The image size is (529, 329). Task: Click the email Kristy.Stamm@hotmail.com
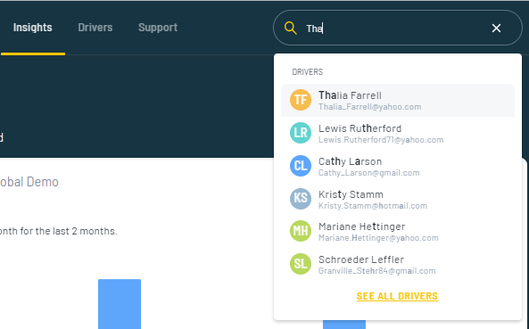(x=373, y=206)
